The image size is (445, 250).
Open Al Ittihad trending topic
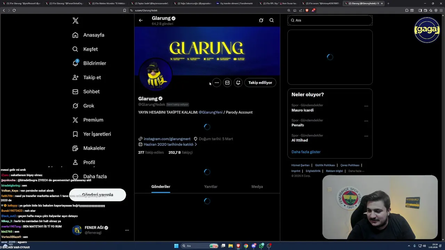coord(299,140)
